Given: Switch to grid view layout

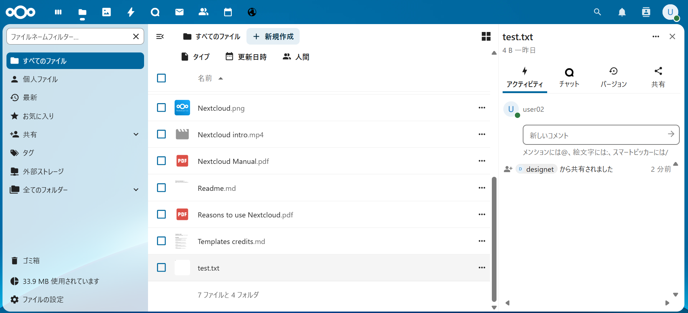Looking at the screenshot, I should [x=486, y=36].
